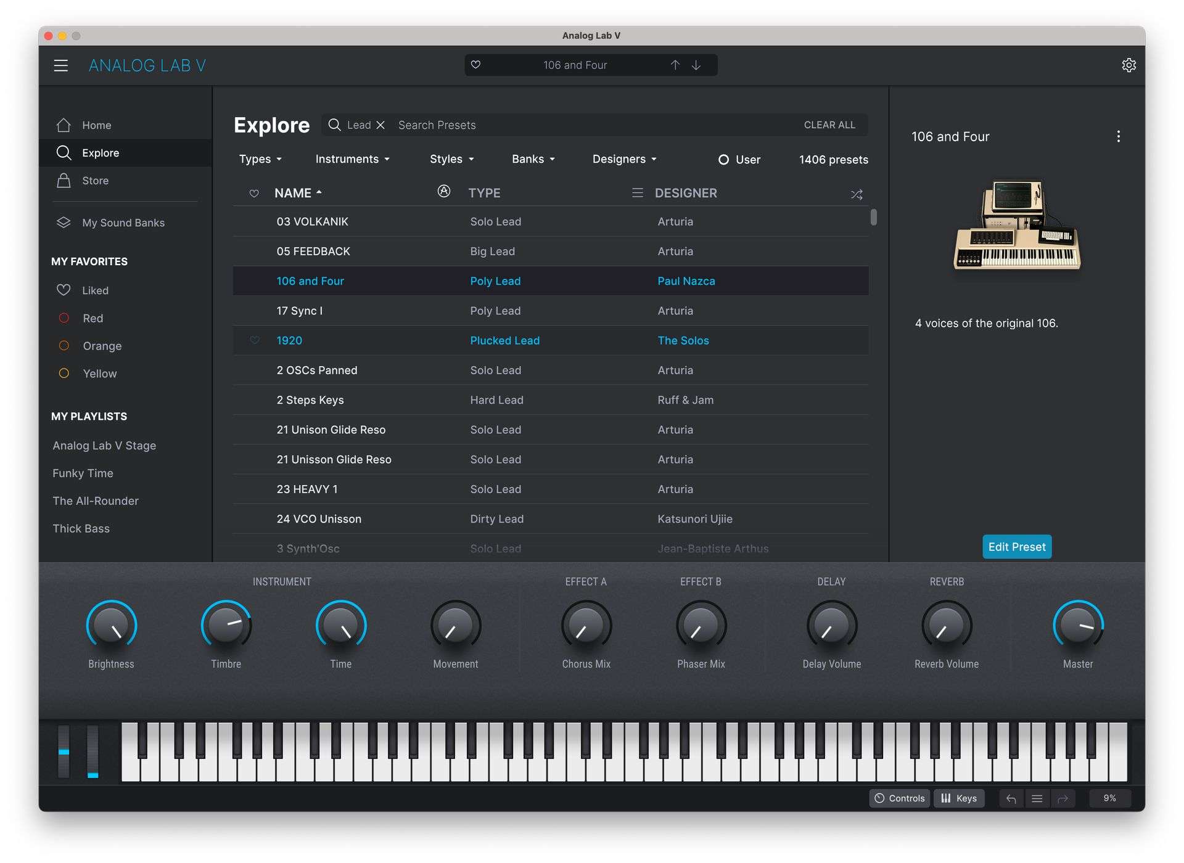Go to the Home section in the sidebar
Viewport: 1184px width, 863px height.
point(96,125)
